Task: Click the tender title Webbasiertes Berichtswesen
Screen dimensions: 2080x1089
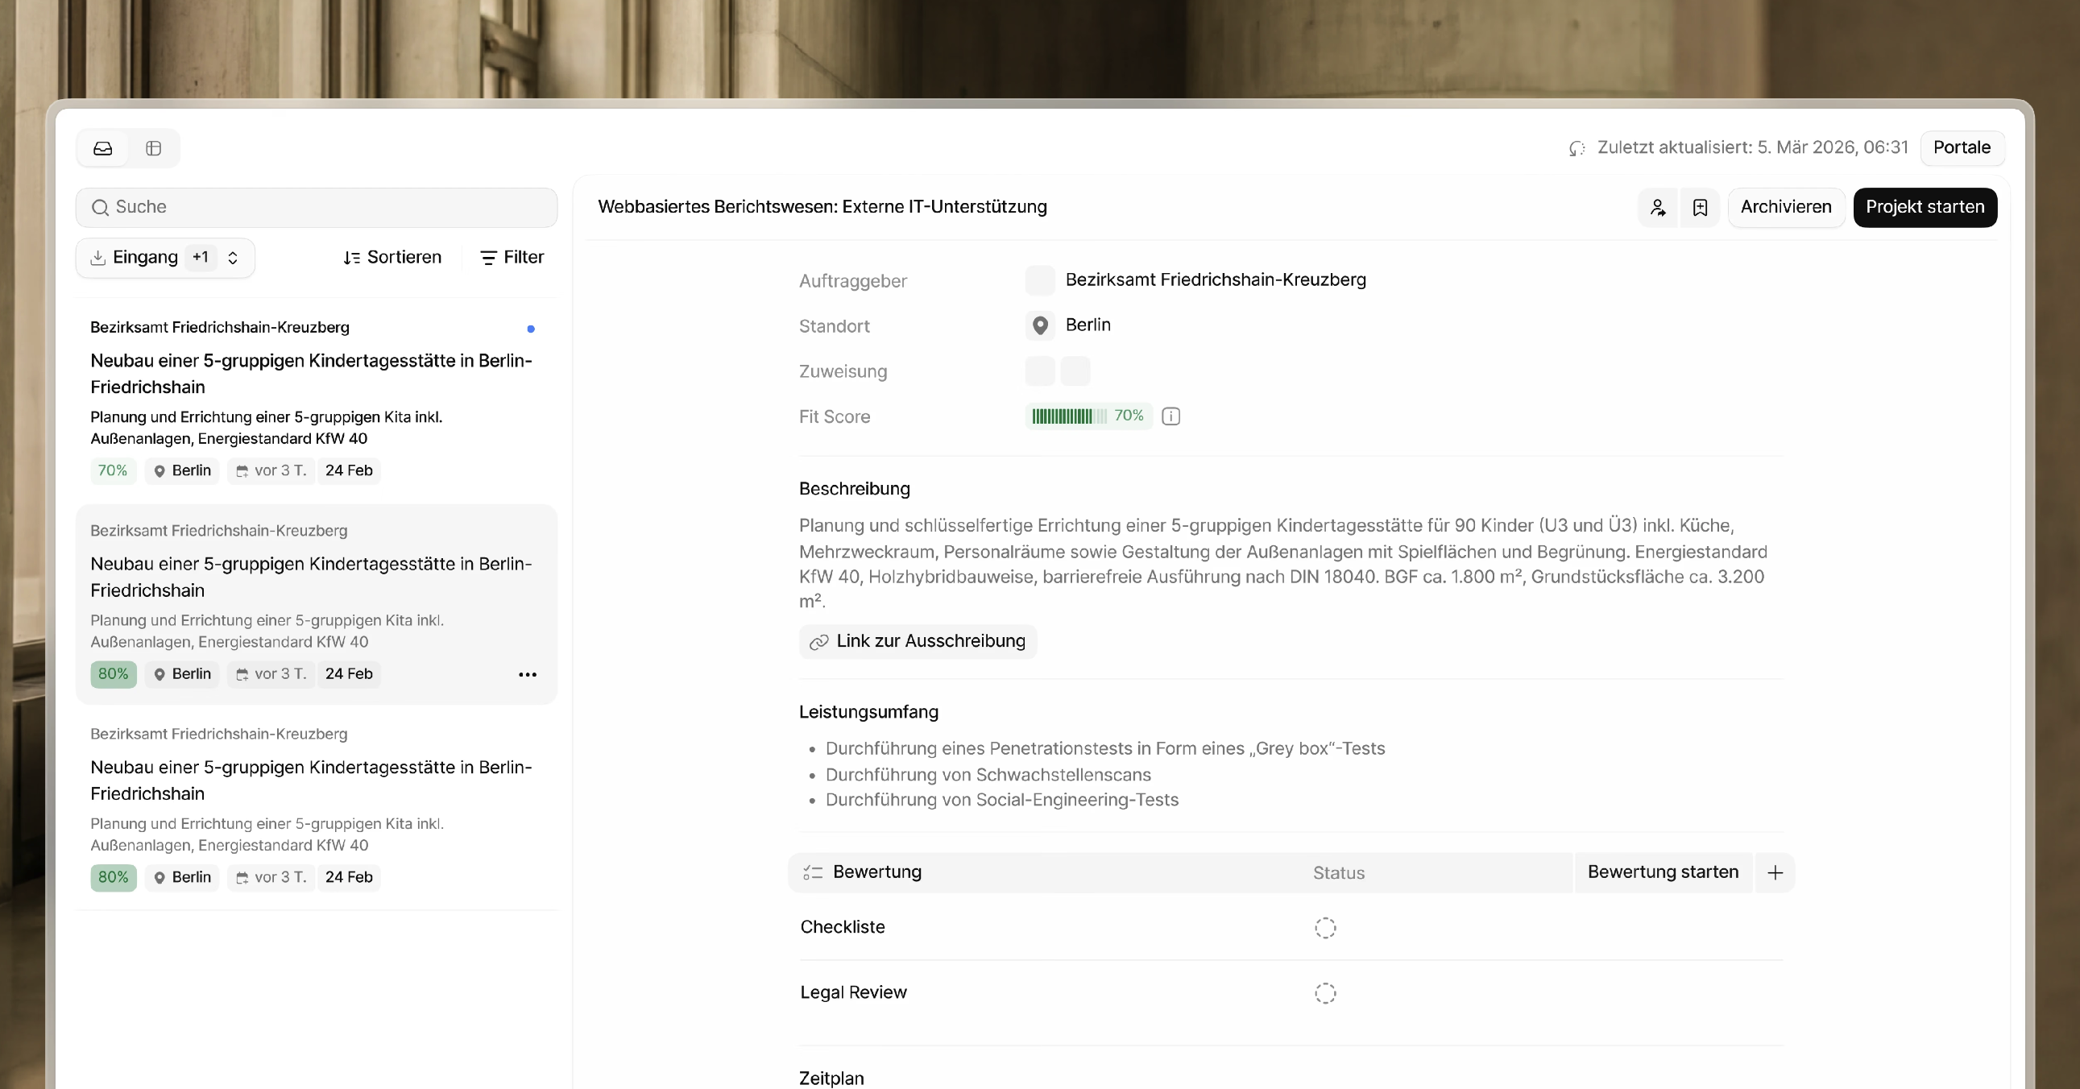Action: pos(822,208)
